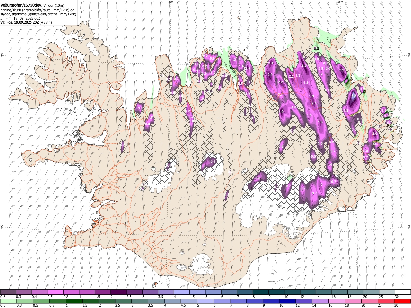
Task: Pick top legend white swatch ending at 30
Action: point(403,292)
